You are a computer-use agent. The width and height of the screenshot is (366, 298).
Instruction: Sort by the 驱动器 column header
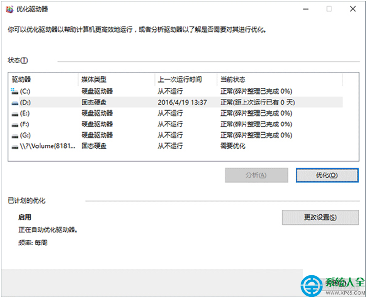[43, 79]
